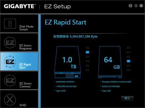Select the bottom indicator box beside 64 GB drive
This screenshot has width=145, height=108.
[x=128, y=70]
